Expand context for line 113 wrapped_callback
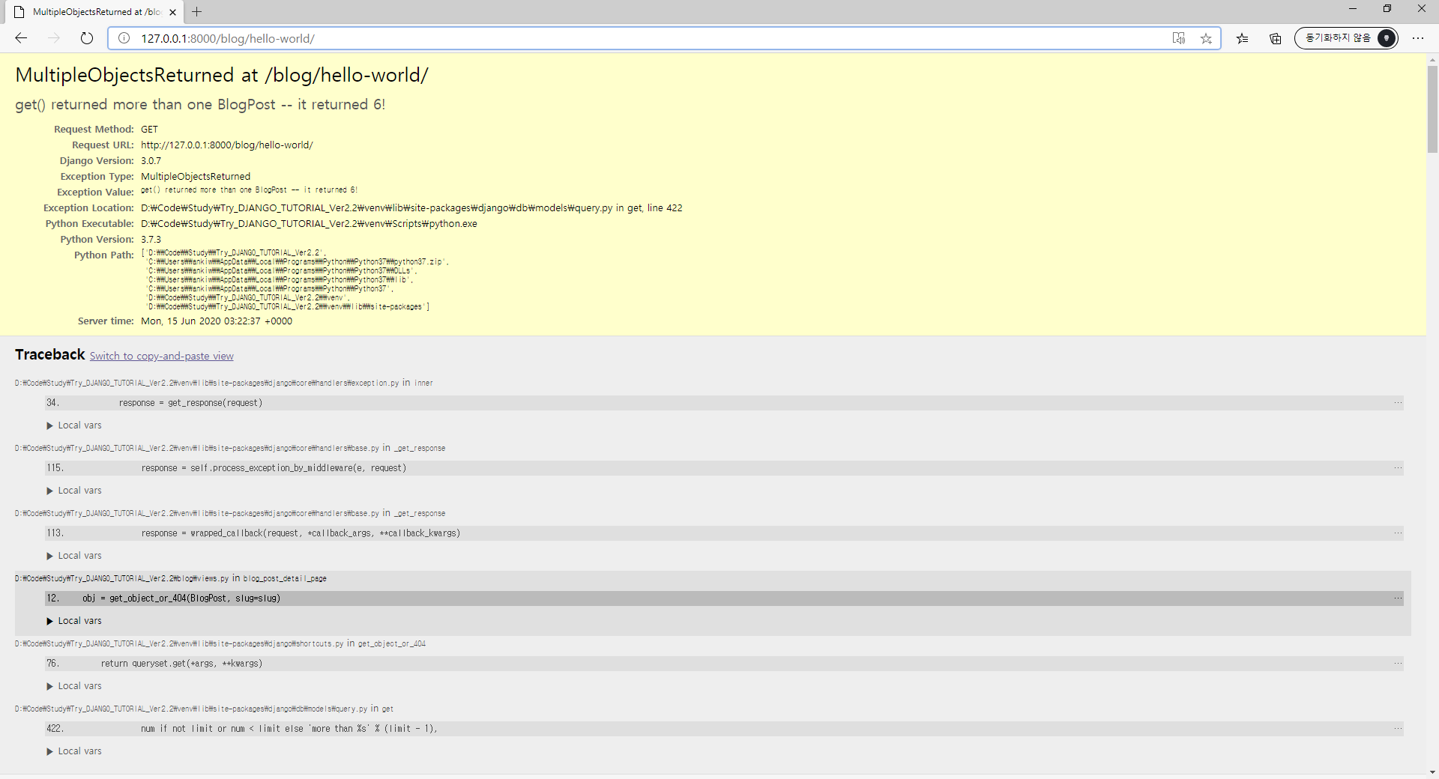The width and height of the screenshot is (1439, 779). (x=724, y=533)
